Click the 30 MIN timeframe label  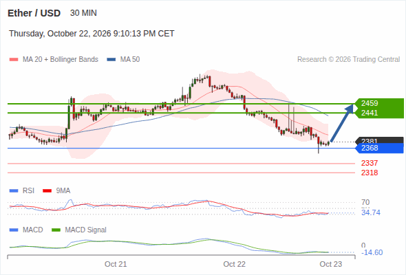click(83, 13)
